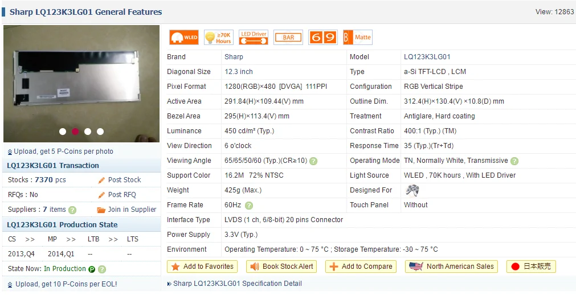The height and width of the screenshot is (295, 576).
Task: Click help icon next to 60Hz frame rate
Action: point(249,206)
